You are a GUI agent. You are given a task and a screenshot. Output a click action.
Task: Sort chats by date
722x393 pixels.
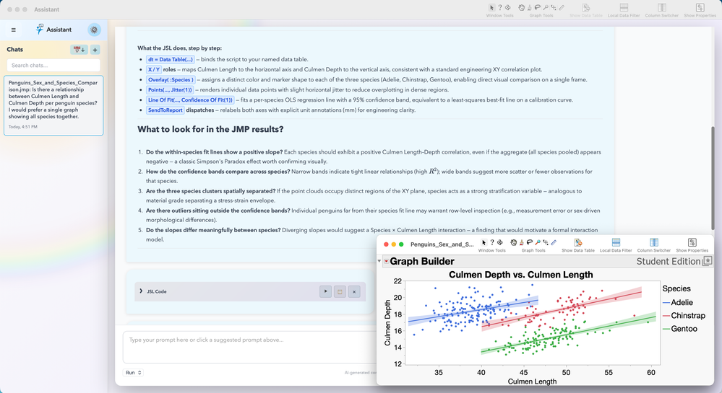79,50
